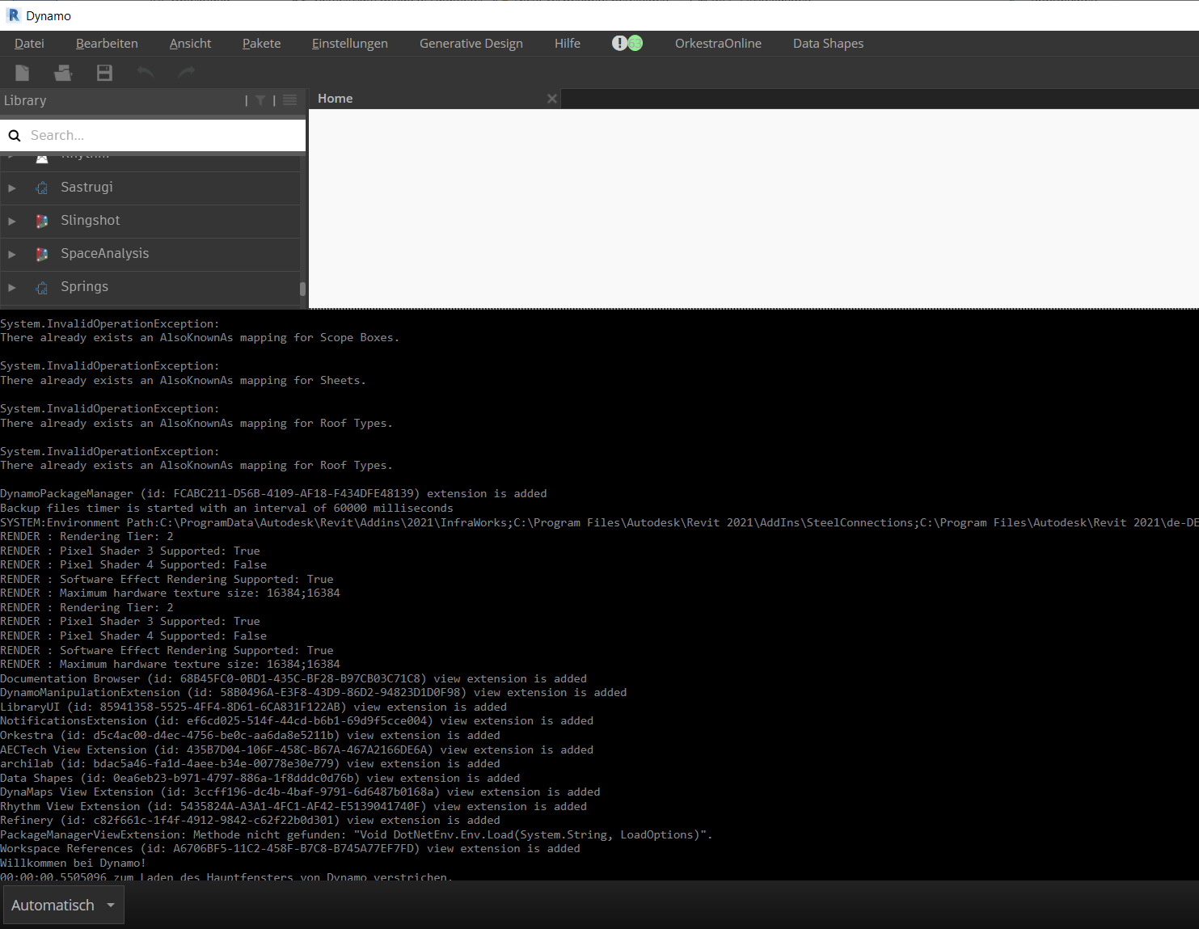This screenshot has width=1199, height=929.
Task: Click the Undo arrow icon
Action: coord(146,73)
